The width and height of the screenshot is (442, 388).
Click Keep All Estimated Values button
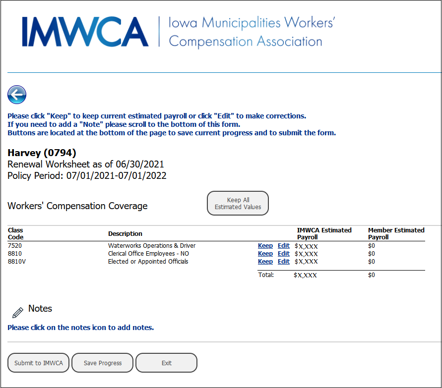click(x=238, y=203)
